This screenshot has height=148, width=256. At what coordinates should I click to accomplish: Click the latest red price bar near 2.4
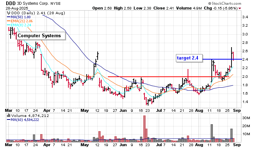(233, 56)
